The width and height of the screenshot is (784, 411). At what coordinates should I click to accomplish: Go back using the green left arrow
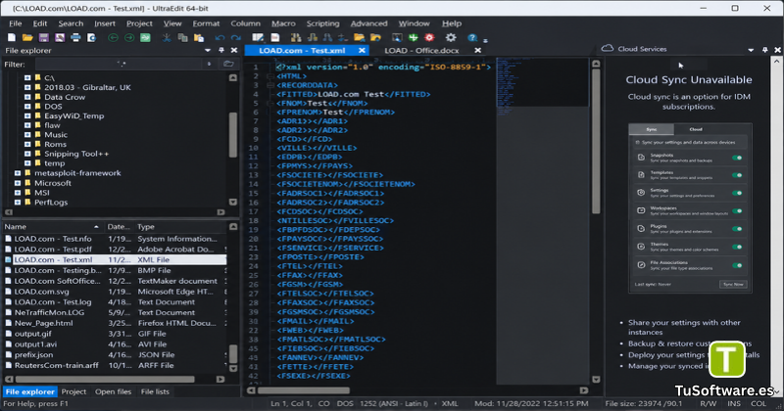pos(113,37)
